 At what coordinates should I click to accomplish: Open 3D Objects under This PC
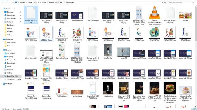[x=11, y=53]
